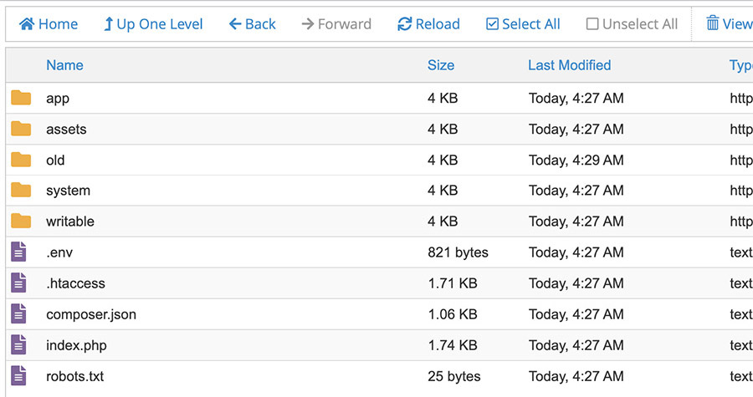Sort by Last Modified column
The width and height of the screenshot is (753, 397).
570,65
